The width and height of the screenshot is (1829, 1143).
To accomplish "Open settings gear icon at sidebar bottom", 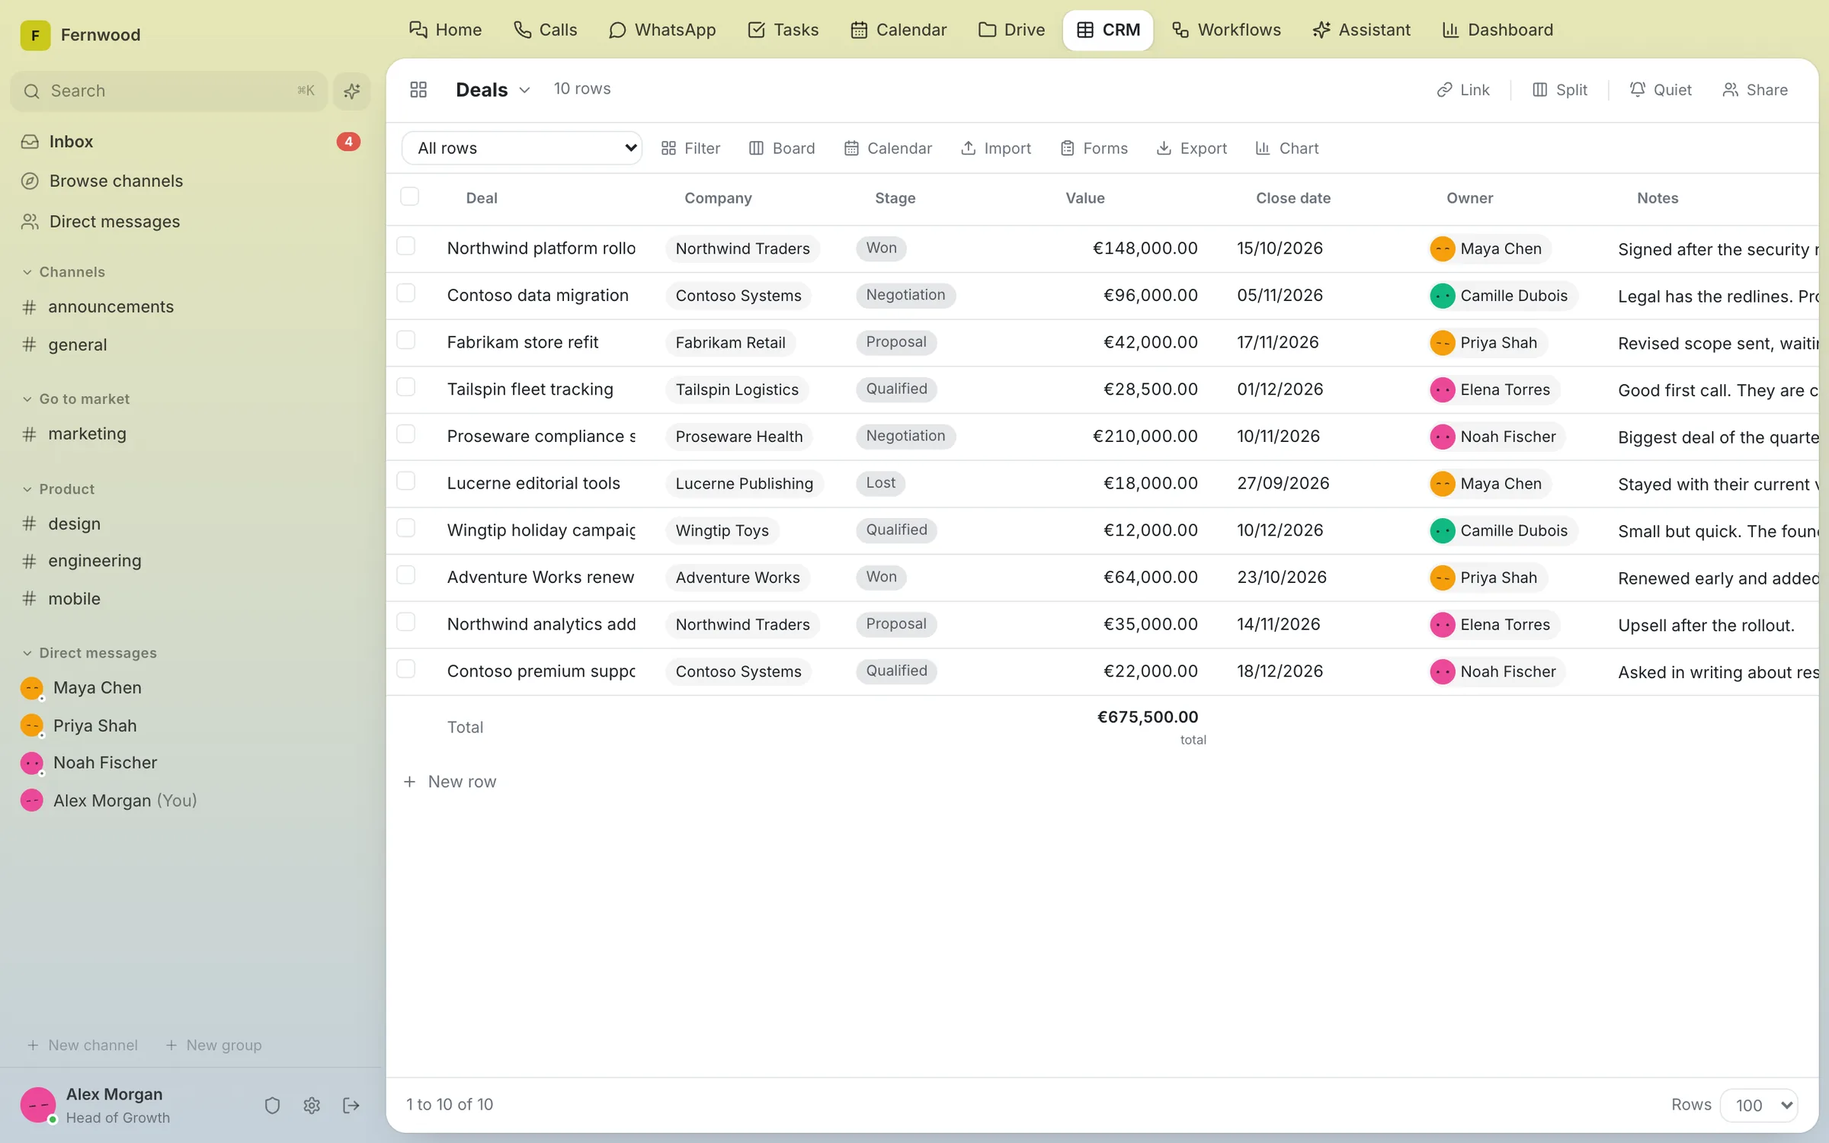I will coord(312,1105).
